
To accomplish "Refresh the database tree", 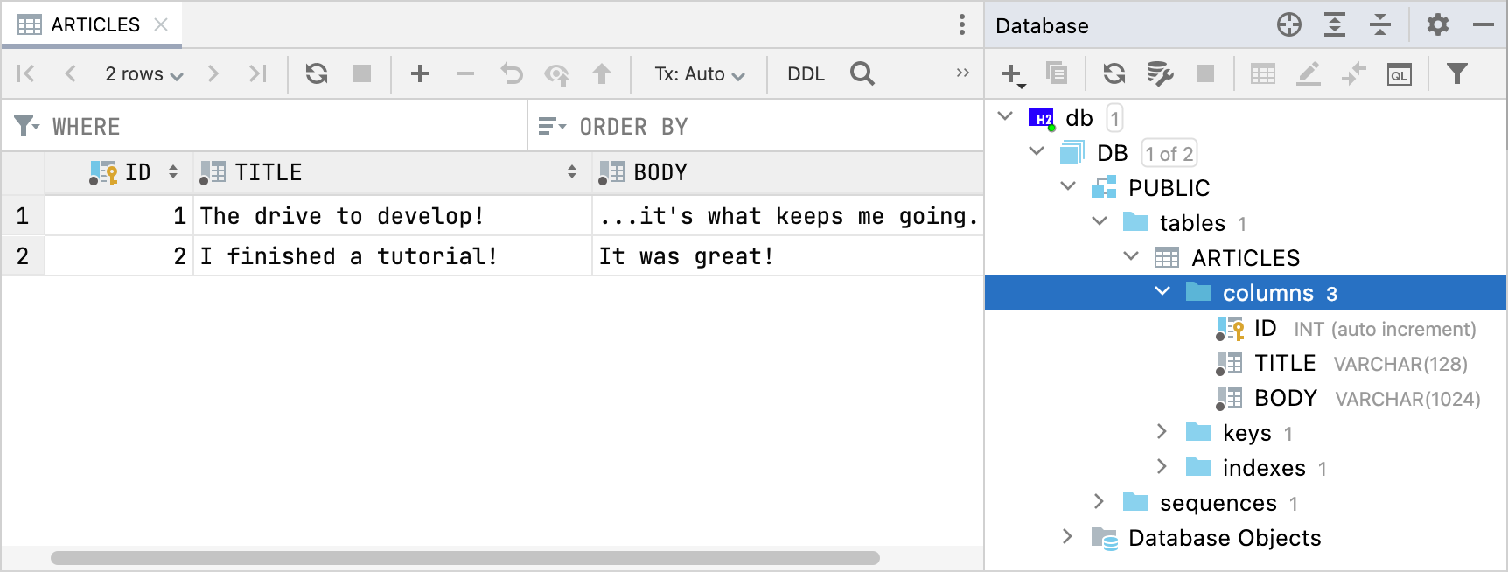I will [1114, 73].
